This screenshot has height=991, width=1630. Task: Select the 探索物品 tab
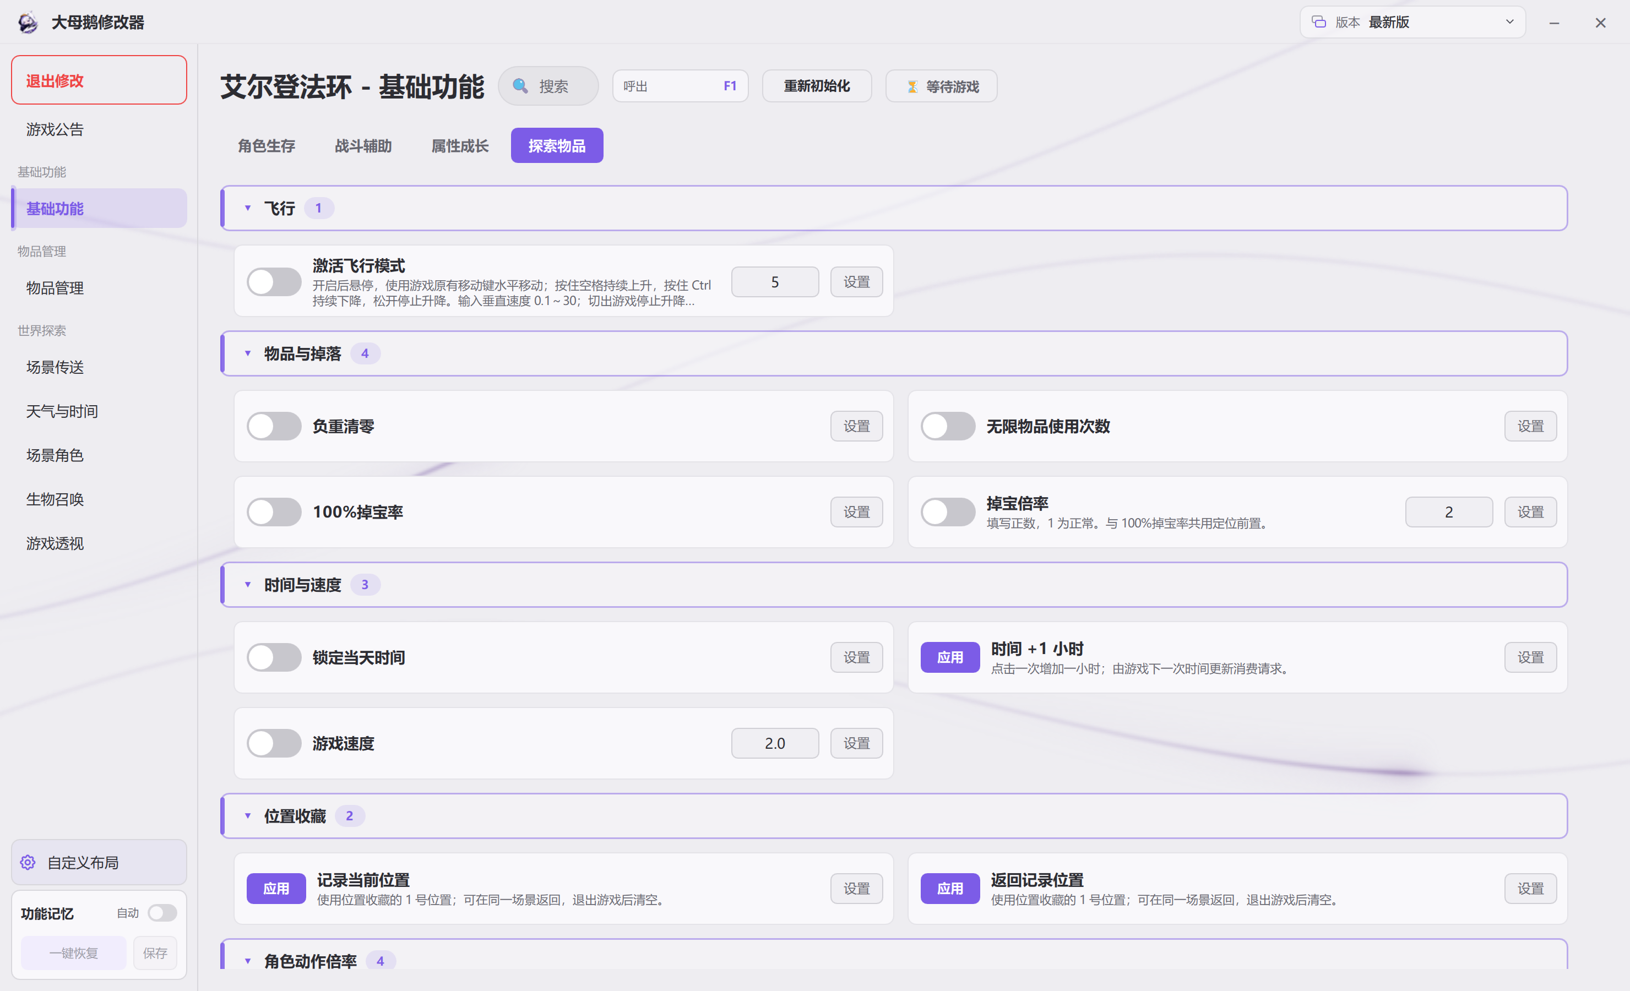(x=557, y=145)
